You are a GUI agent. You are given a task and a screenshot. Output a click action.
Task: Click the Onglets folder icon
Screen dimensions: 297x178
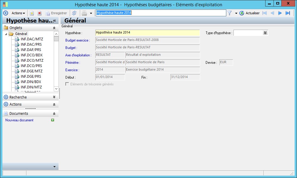pos(6,28)
